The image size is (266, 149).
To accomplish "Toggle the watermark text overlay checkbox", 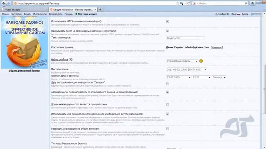I will click(167, 31).
